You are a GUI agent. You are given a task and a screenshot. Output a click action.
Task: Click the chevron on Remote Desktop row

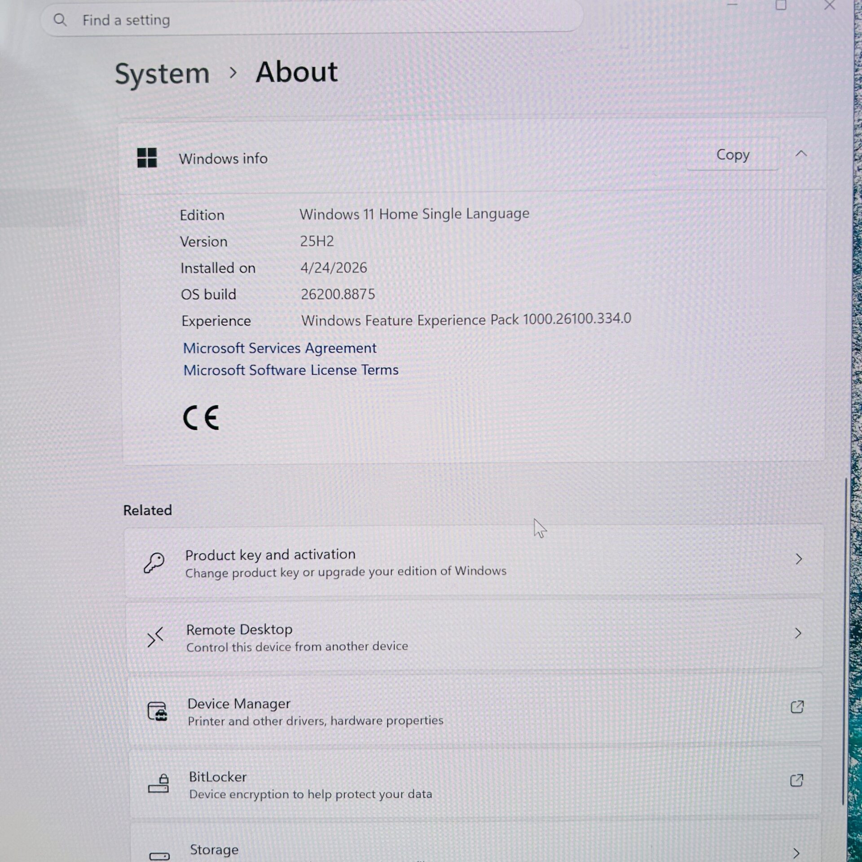coord(798,633)
